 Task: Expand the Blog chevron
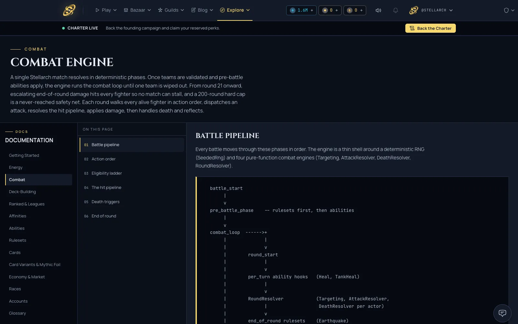(x=211, y=10)
